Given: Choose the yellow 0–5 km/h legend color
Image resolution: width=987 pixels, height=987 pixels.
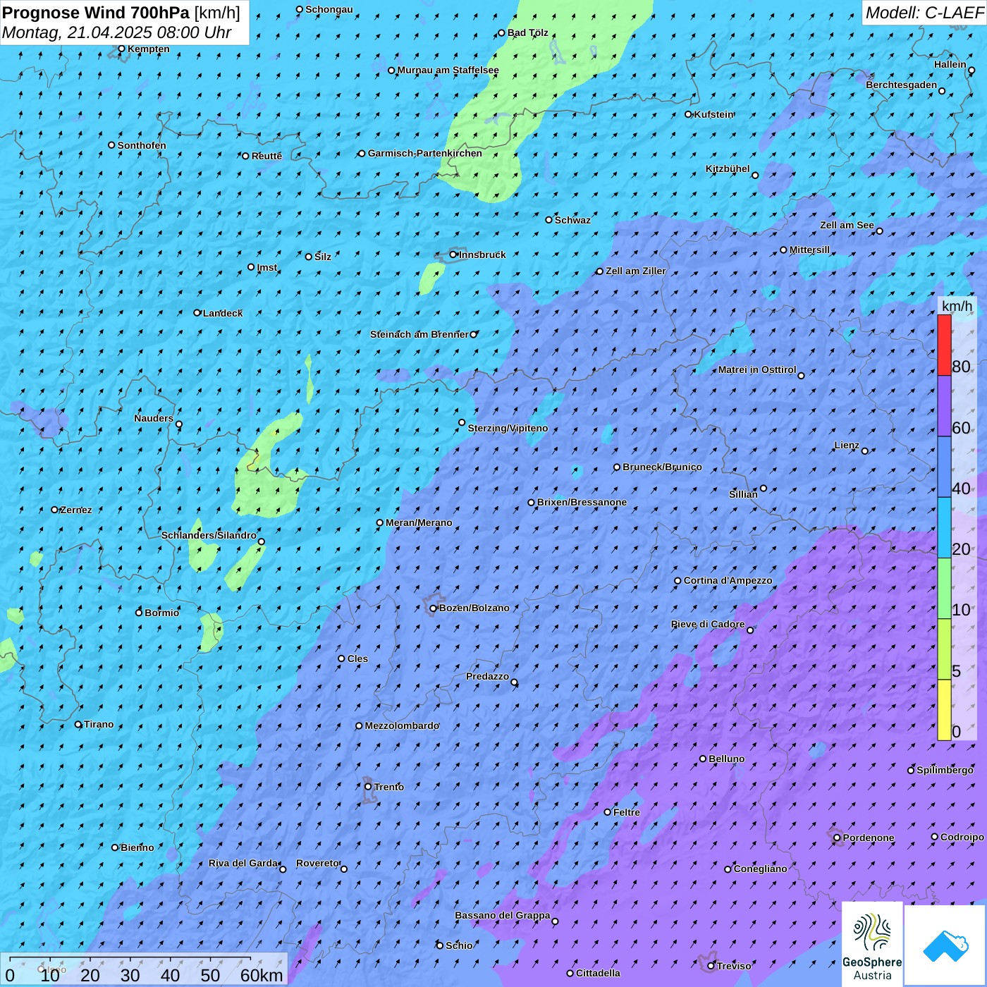Looking at the screenshot, I should point(944,710).
